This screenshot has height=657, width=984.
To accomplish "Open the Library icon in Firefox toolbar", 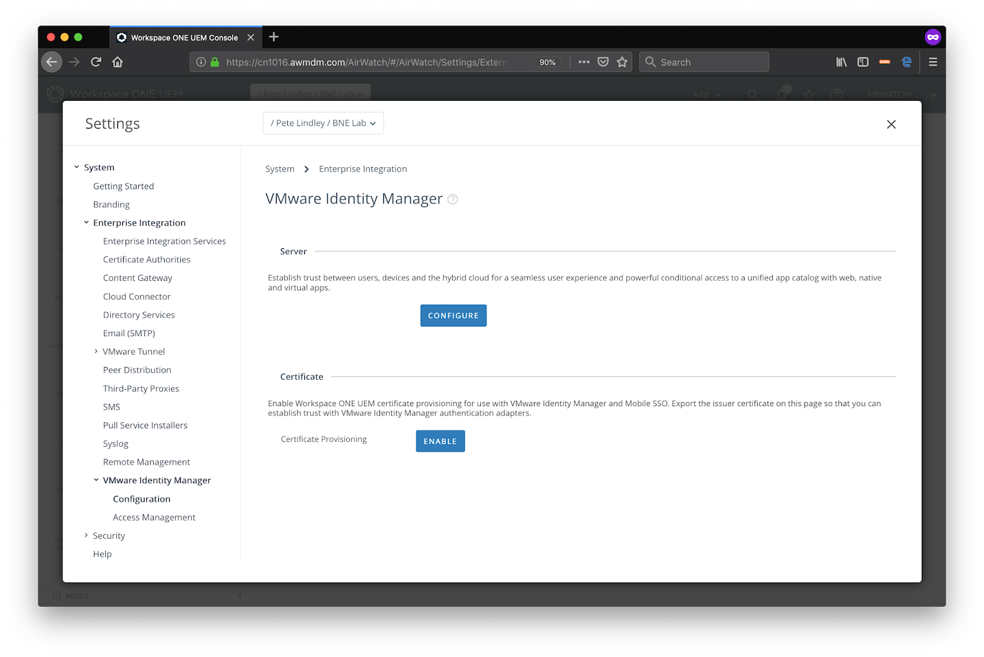I will click(841, 62).
